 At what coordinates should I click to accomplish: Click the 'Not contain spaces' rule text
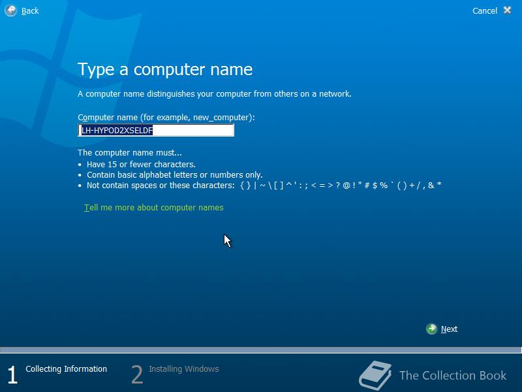click(x=264, y=186)
